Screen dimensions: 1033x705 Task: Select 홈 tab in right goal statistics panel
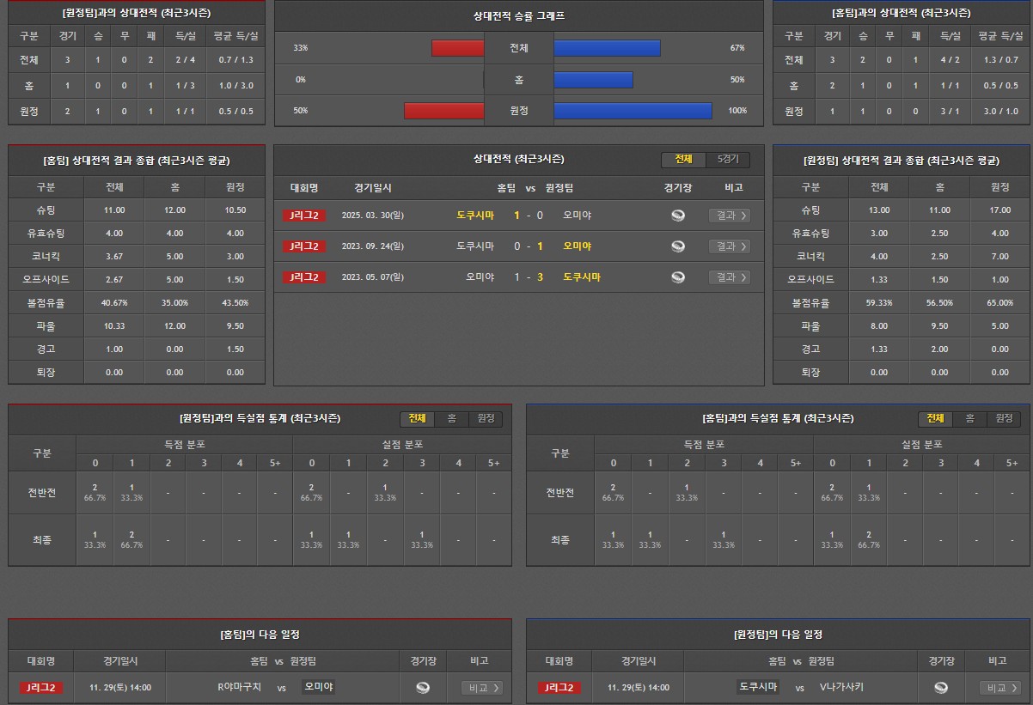(969, 419)
